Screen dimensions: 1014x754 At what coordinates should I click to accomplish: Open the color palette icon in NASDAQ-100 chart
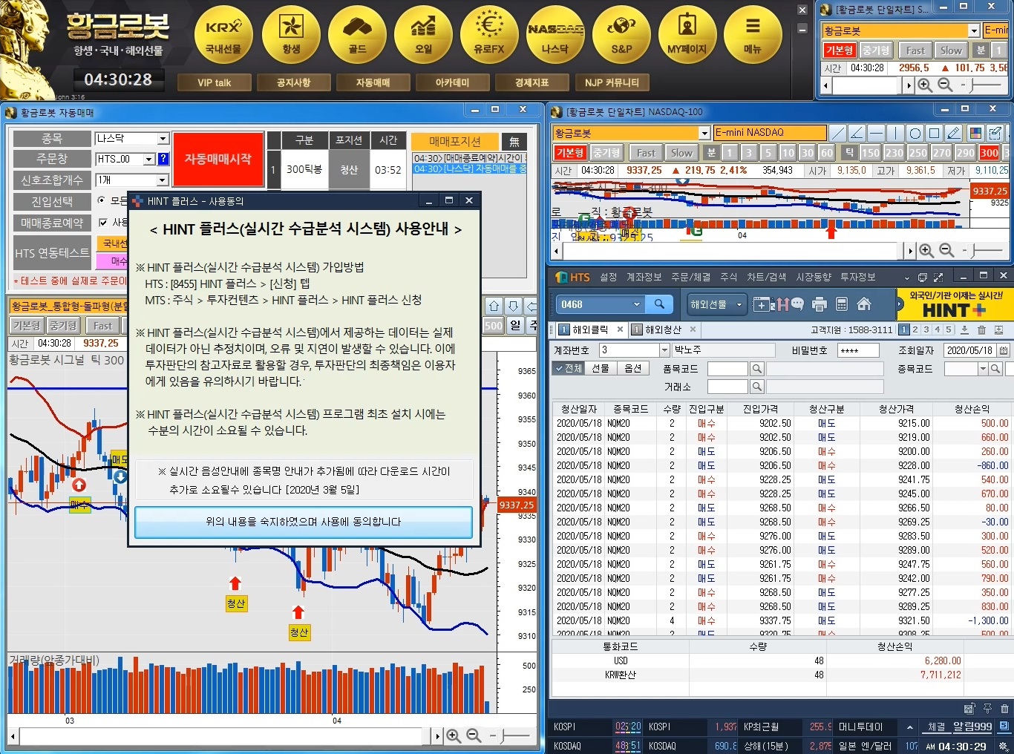[975, 133]
